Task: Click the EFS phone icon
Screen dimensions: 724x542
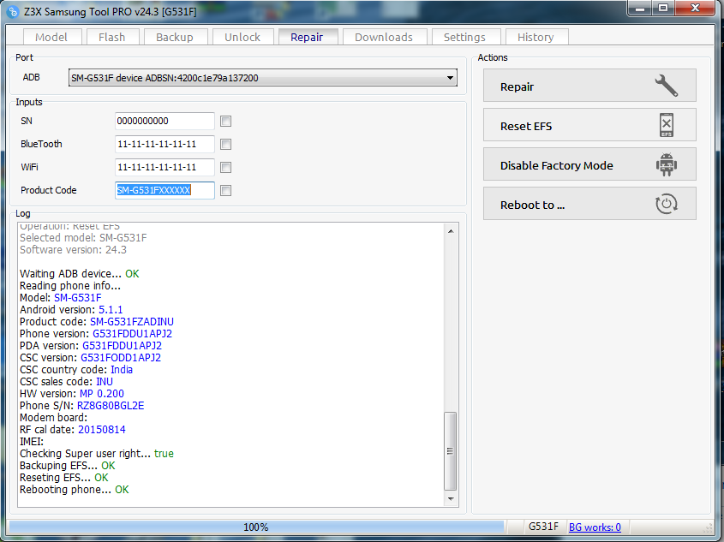Action: (x=667, y=125)
